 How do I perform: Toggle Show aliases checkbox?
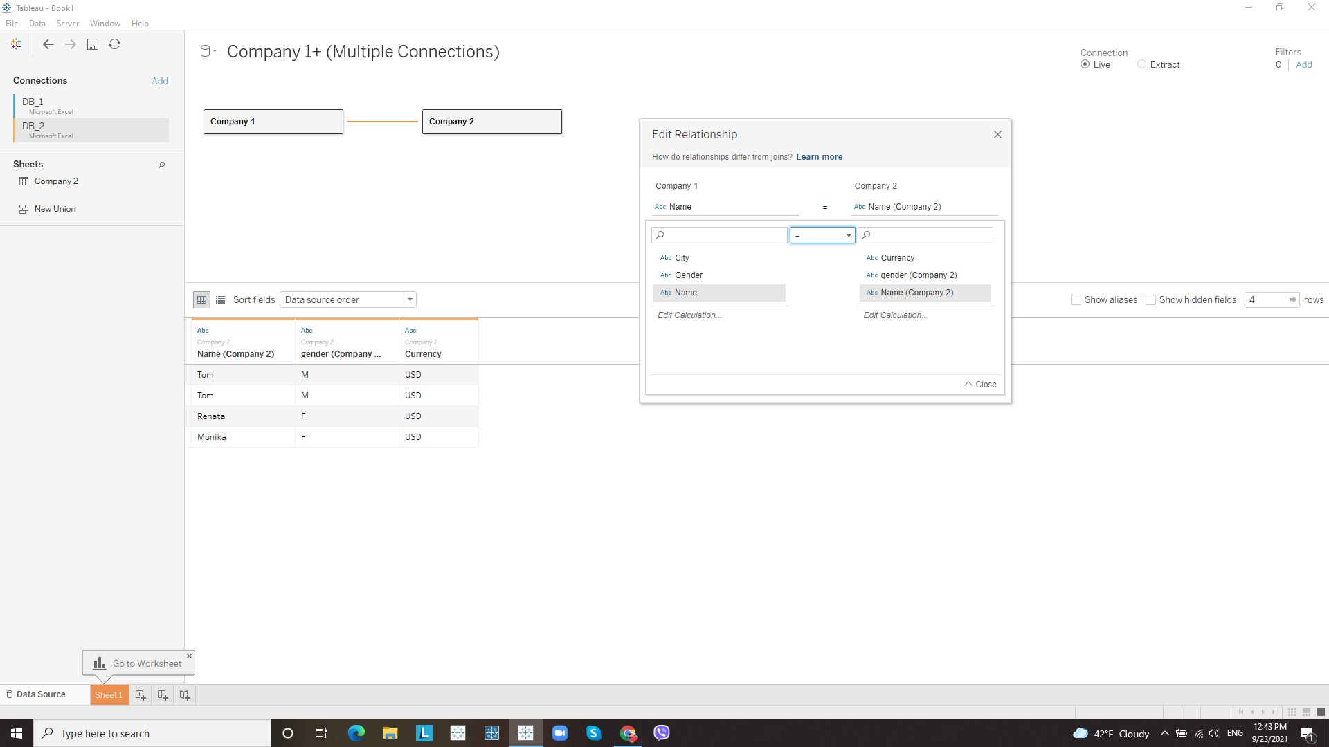[x=1076, y=300]
